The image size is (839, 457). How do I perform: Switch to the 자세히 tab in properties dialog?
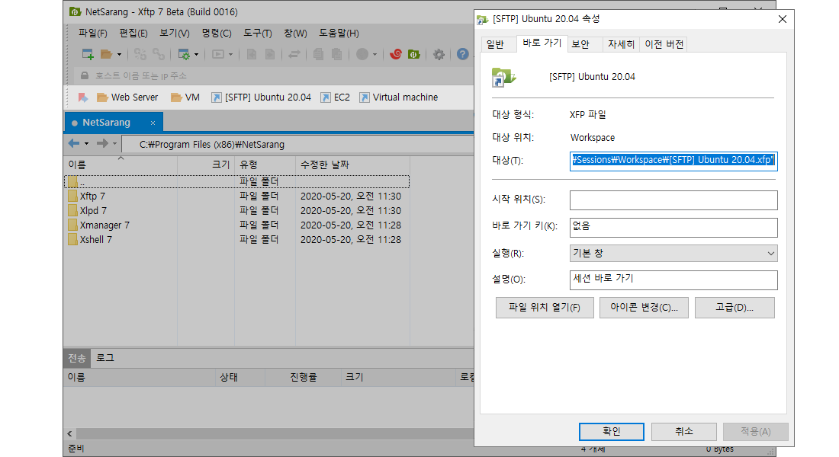click(x=621, y=44)
